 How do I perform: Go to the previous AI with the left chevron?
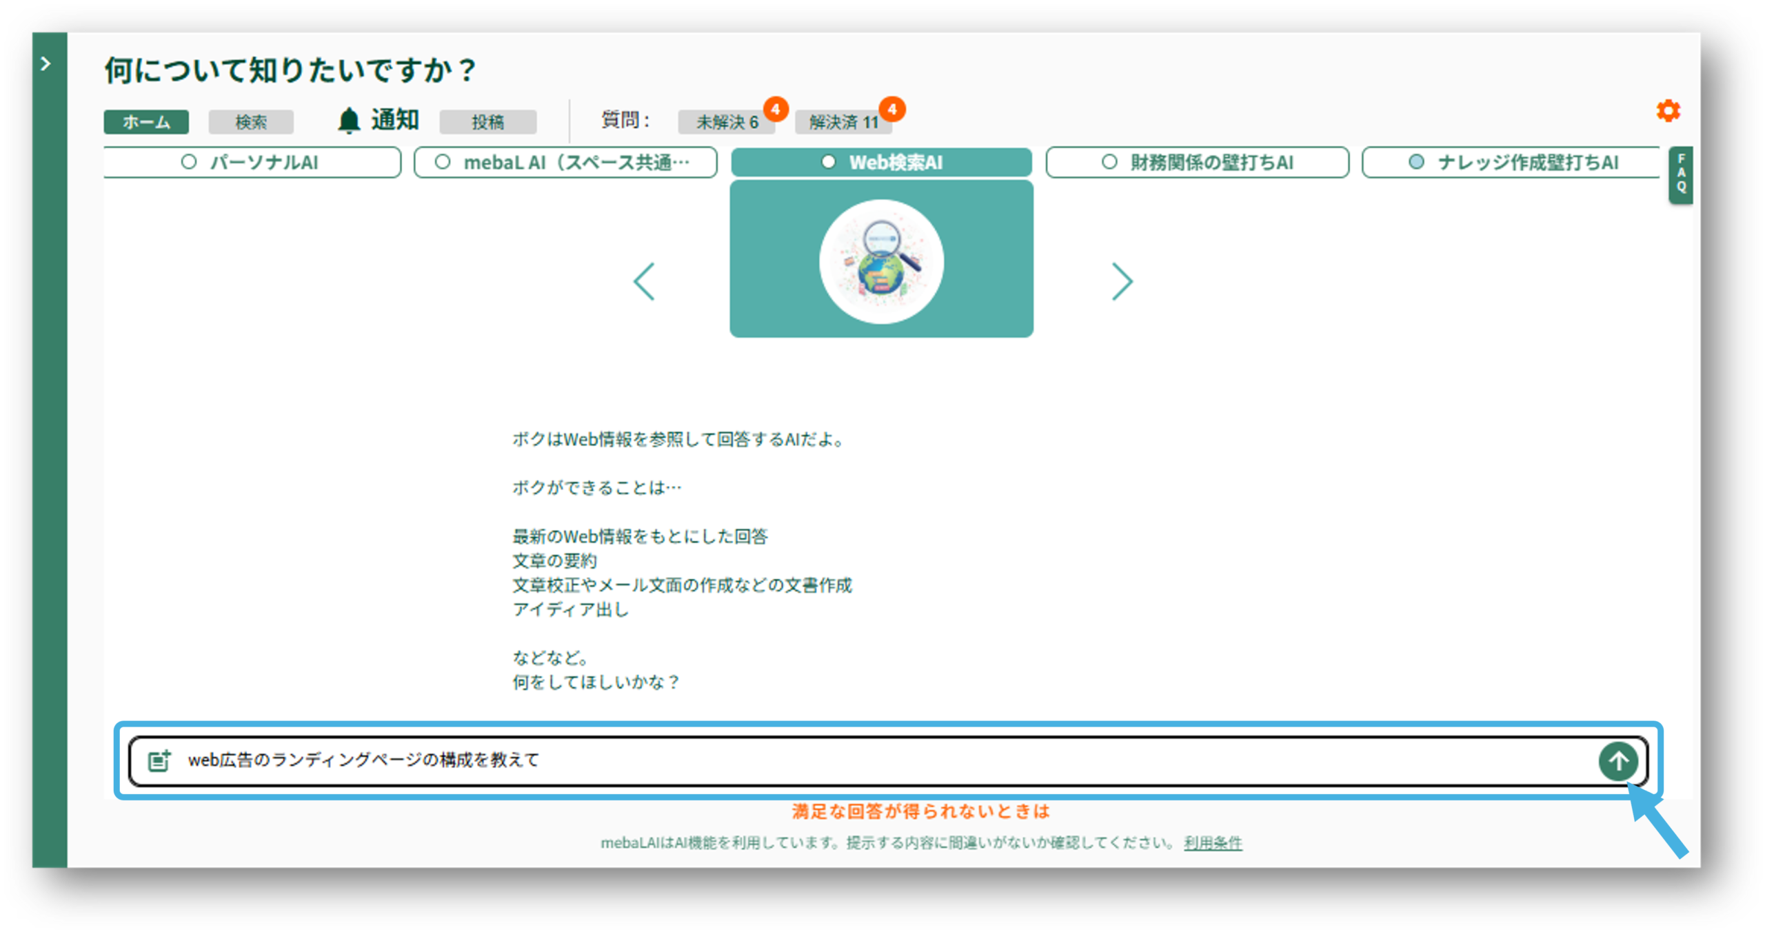(644, 281)
